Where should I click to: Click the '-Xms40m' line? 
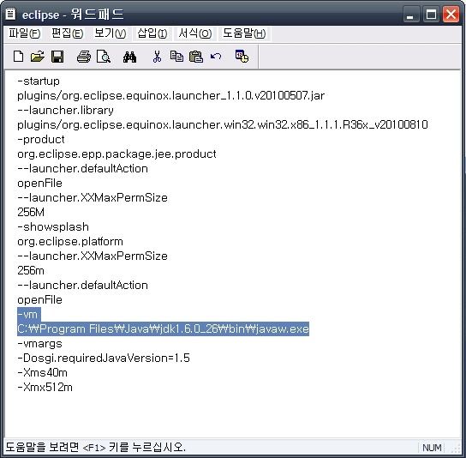[x=42, y=372]
